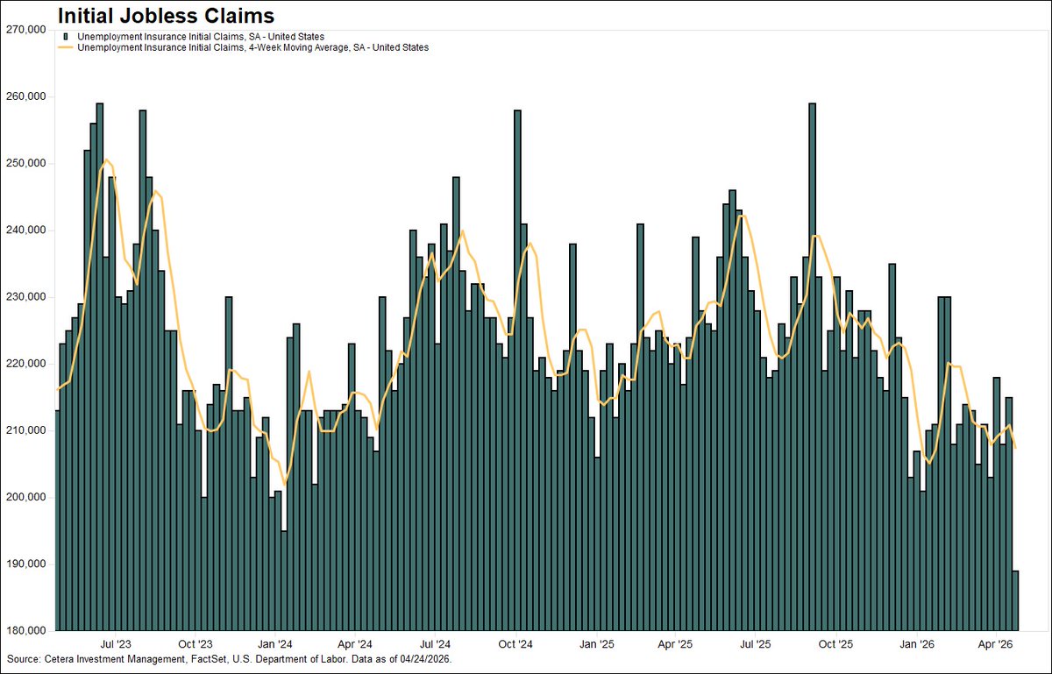1052x674 pixels.
Task: Click the Jul '24 x-axis label
Action: click(436, 643)
